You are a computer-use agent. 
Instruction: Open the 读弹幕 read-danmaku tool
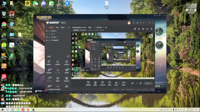click(66, 71)
